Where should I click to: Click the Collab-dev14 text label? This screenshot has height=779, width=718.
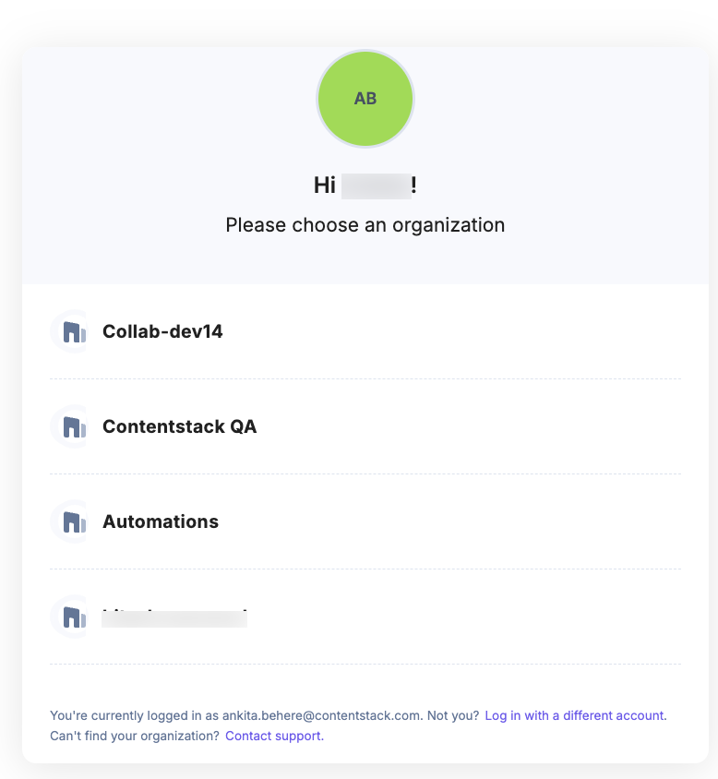pos(162,331)
